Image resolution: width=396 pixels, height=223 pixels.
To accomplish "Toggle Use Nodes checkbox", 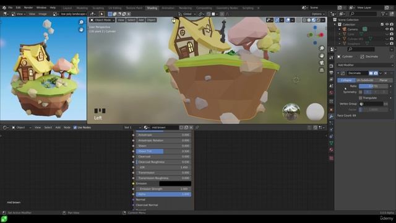I will [x=75, y=128].
